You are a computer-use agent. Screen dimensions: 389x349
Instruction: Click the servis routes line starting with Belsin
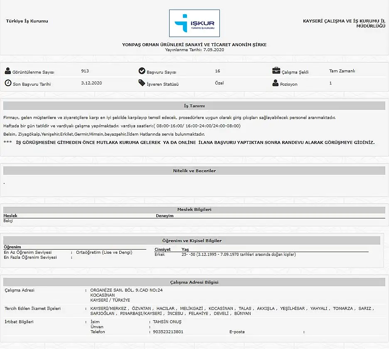[104, 134]
